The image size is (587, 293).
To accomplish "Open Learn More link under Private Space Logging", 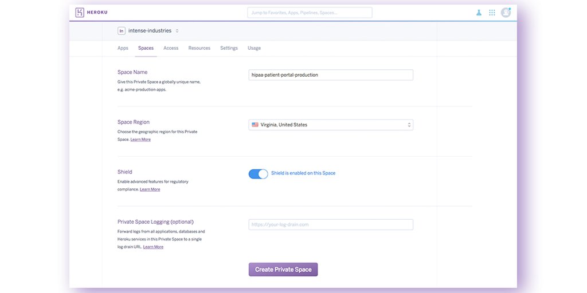I will 153,247.
